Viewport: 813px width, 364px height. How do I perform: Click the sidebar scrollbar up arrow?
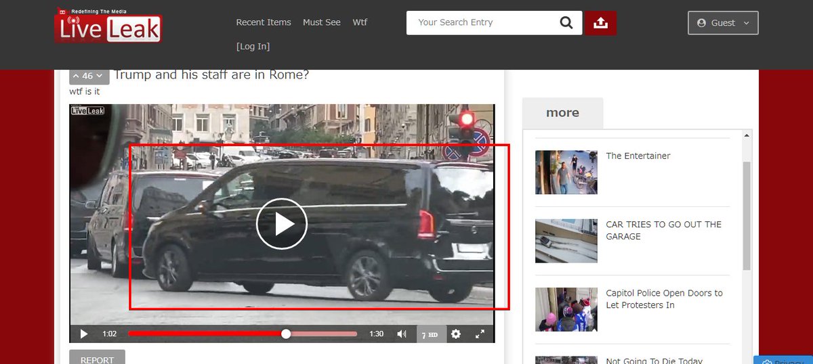747,135
